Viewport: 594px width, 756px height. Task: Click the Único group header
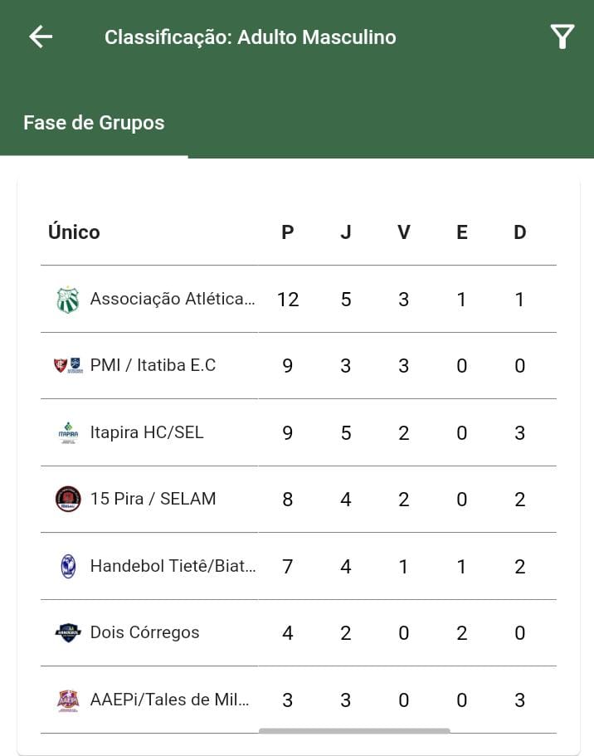pyautogui.click(x=74, y=232)
